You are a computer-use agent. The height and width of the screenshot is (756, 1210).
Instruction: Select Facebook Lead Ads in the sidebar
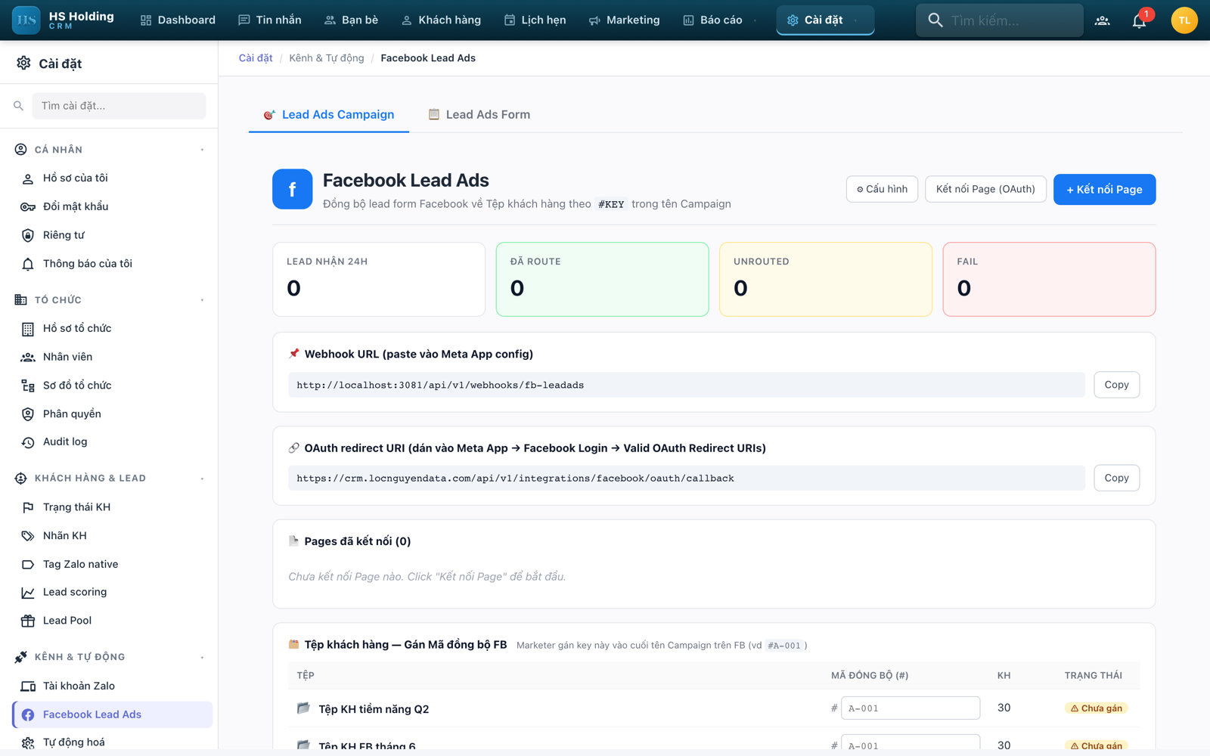tap(112, 714)
